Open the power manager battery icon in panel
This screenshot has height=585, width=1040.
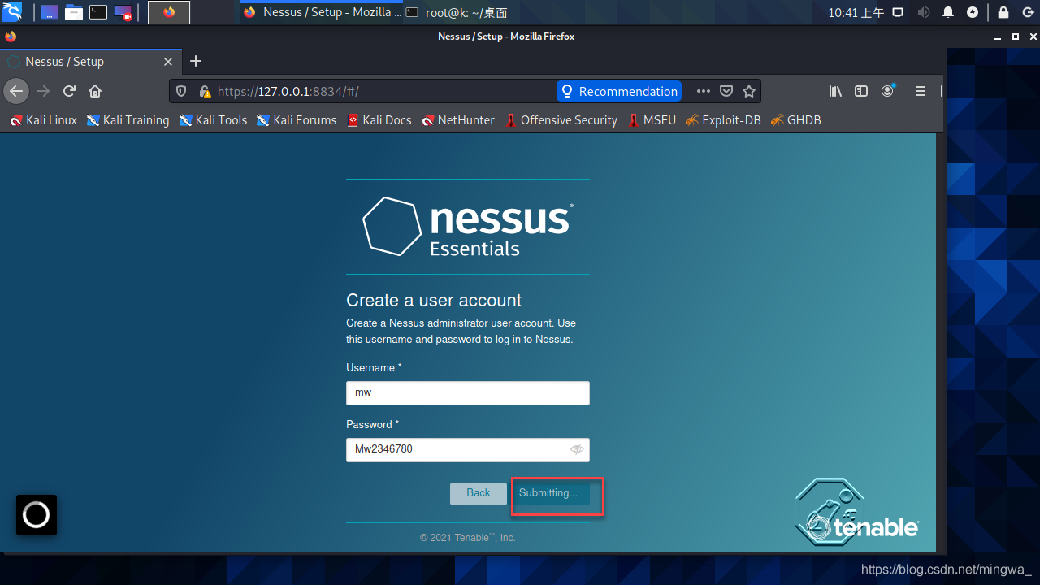973,12
